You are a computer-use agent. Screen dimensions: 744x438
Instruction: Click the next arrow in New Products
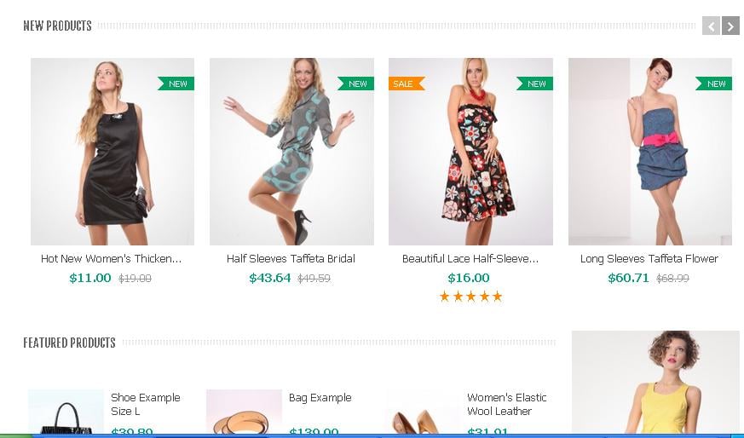point(730,26)
